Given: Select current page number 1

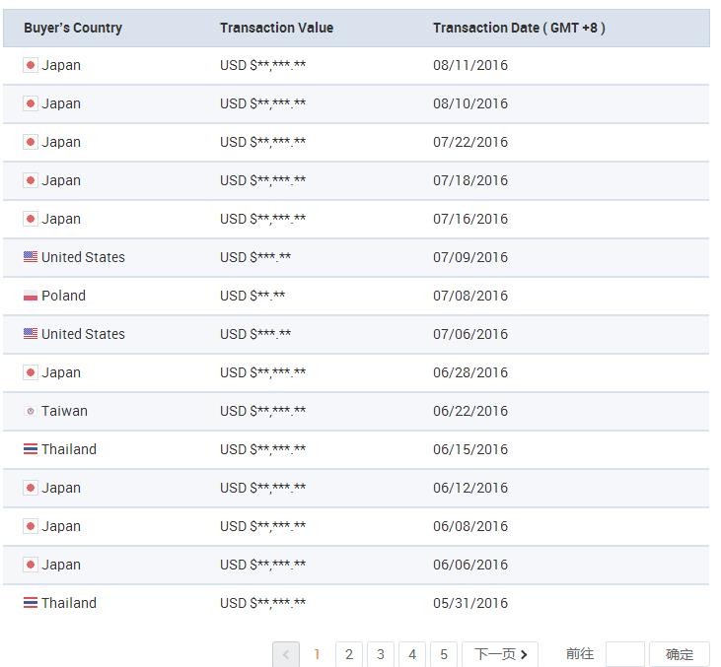Looking at the screenshot, I should click(x=317, y=654).
